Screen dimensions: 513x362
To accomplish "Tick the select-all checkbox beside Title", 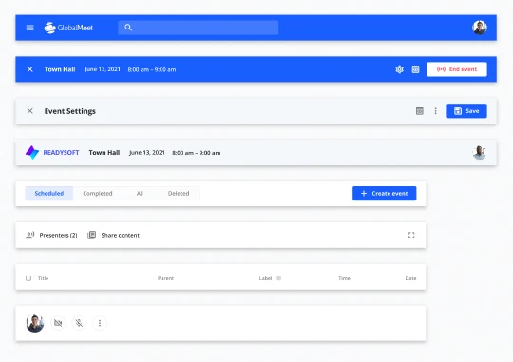I will [x=28, y=278].
